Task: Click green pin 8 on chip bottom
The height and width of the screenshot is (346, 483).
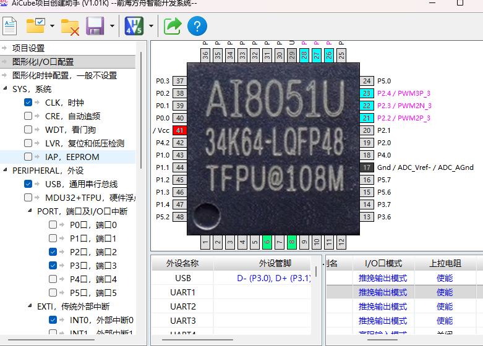Action: [x=292, y=242]
